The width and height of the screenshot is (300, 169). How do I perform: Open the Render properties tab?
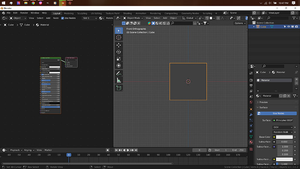(251, 80)
